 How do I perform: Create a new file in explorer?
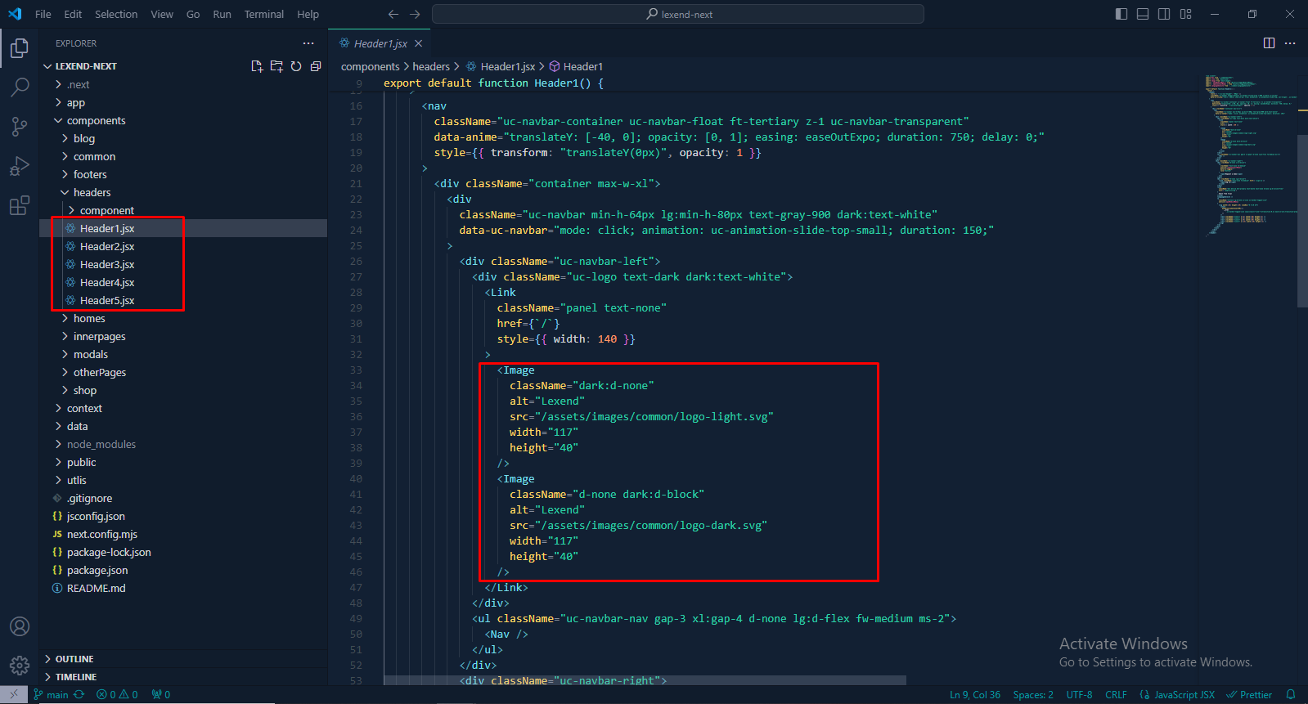[x=257, y=66]
